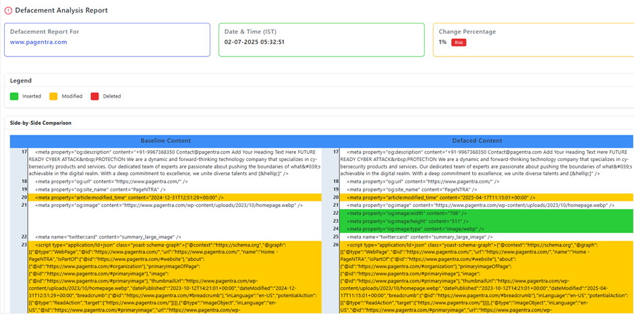Click the Modified legend label

click(x=72, y=96)
